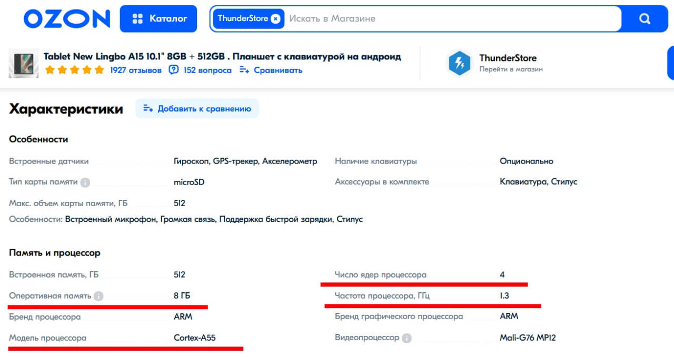This screenshot has width=674, height=357.
Task: Click the Встроенная память, ГБ label
Action: [54, 274]
